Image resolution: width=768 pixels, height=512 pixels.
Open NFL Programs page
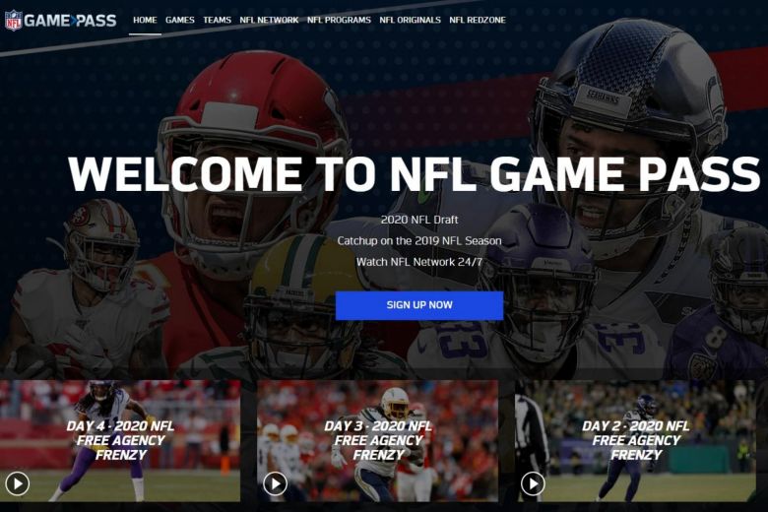[x=339, y=20]
